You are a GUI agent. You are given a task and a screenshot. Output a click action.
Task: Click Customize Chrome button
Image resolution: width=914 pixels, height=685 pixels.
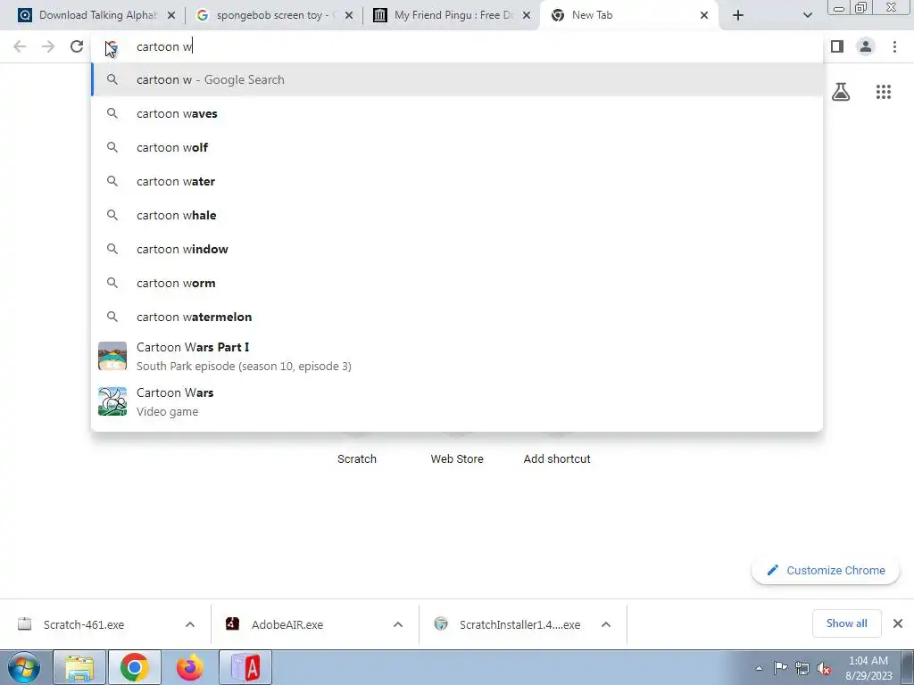tap(826, 570)
